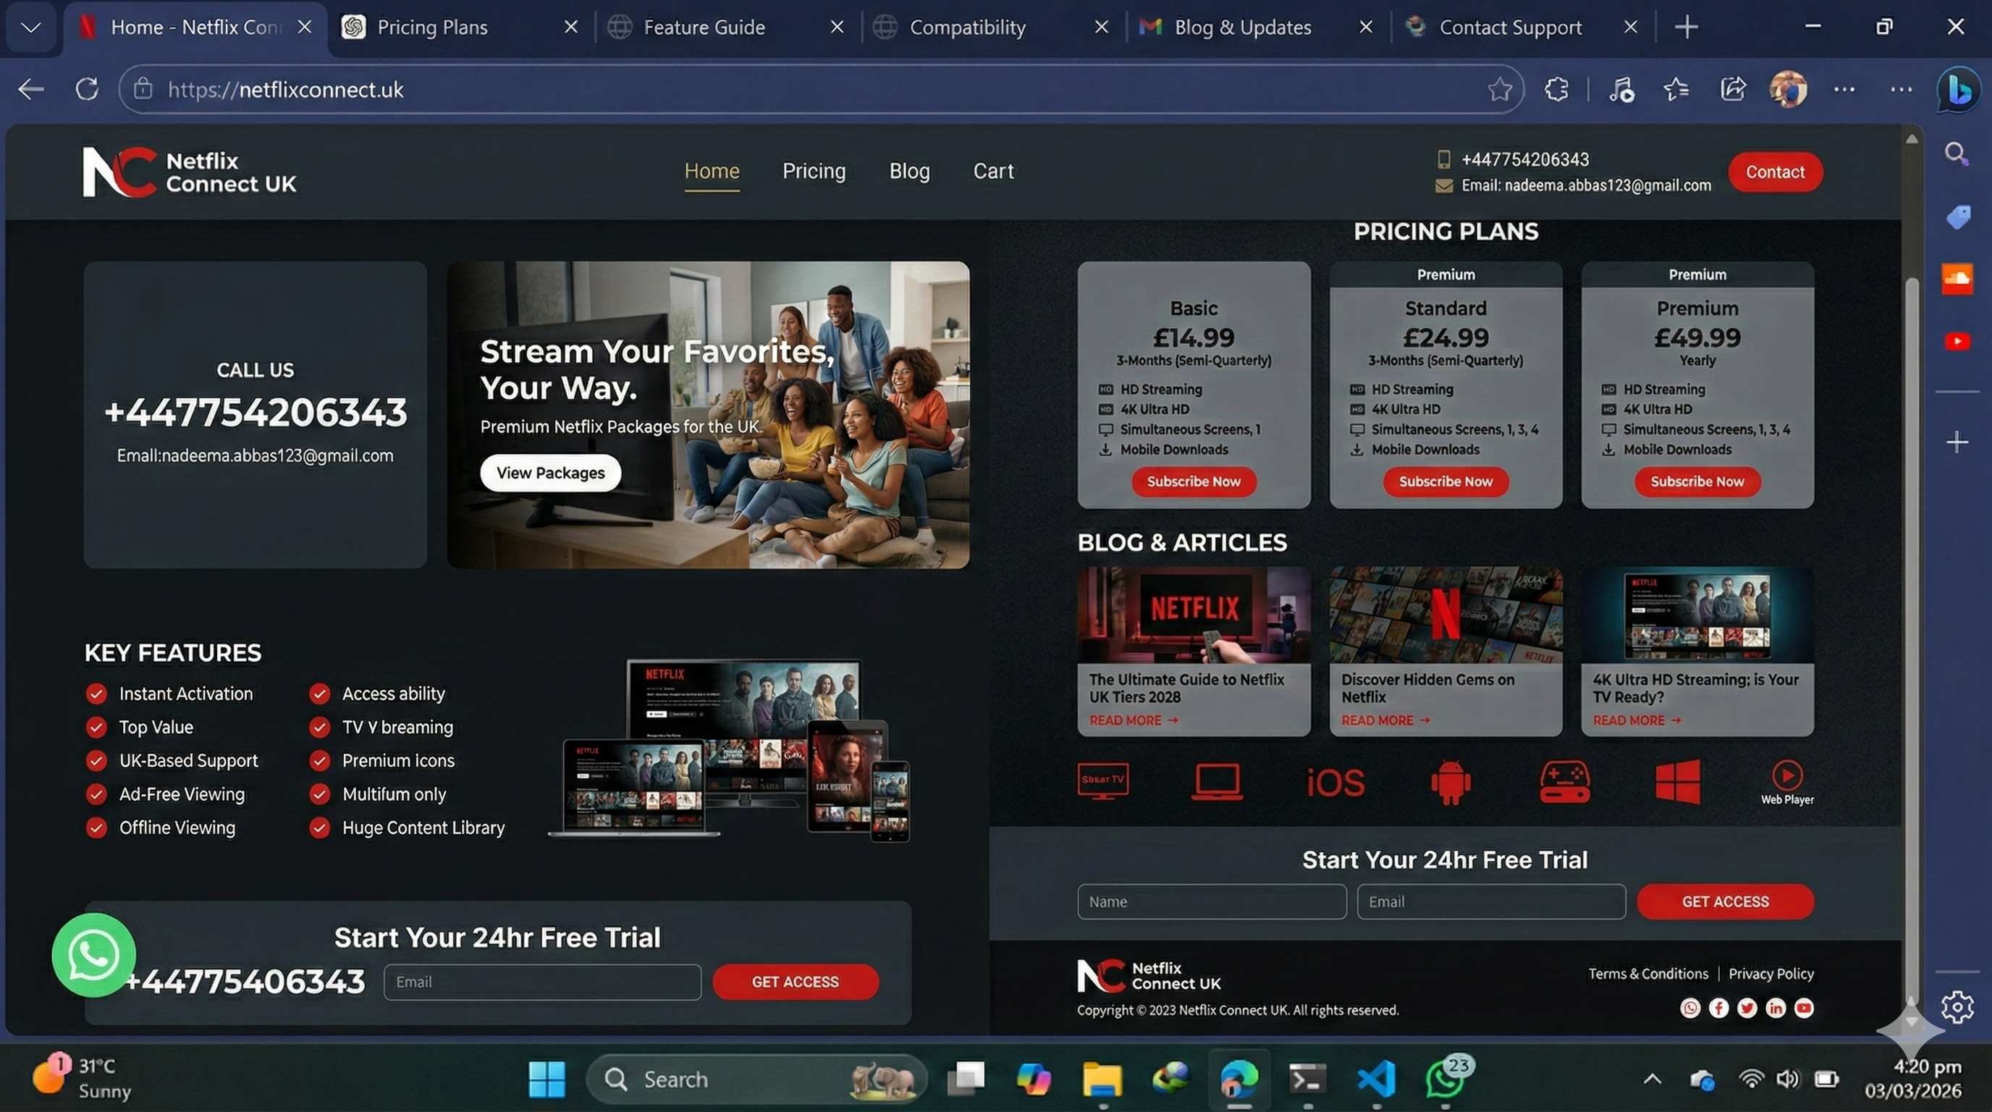Click the checkmark beside Offline Viewing
The height and width of the screenshot is (1112, 1992).
click(97, 827)
